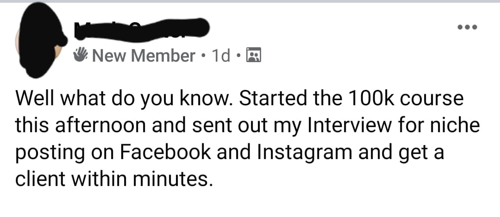Open the "1d" post timestamp

pyautogui.click(x=221, y=56)
